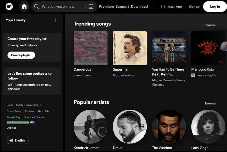Open the Accessibility link
The width and height of the screenshot is (227, 152).
coord(13,117)
